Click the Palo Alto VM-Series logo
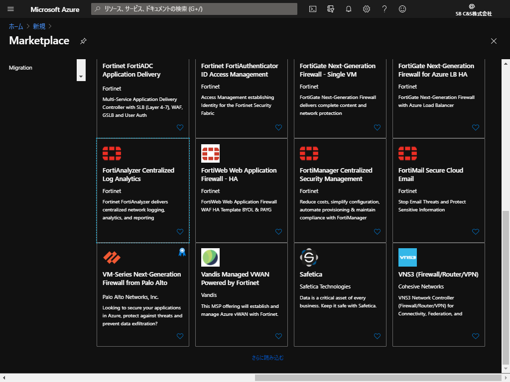The image size is (510, 382). [112, 258]
